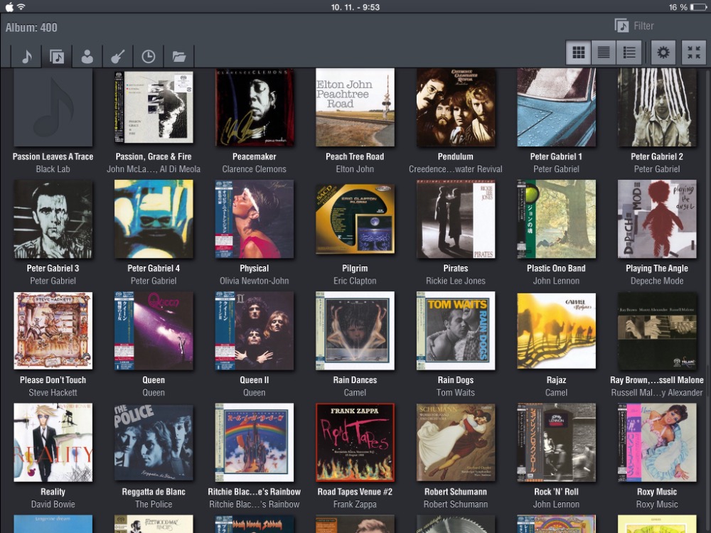Open Reggatta de Blanc album cover
Viewport: 711px width, 533px height.
(154, 442)
